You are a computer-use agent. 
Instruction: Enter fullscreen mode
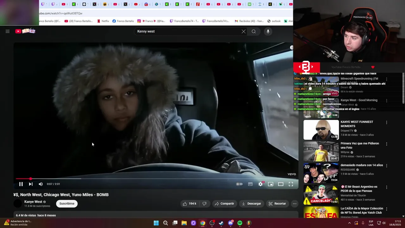pyautogui.click(x=291, y=184)
